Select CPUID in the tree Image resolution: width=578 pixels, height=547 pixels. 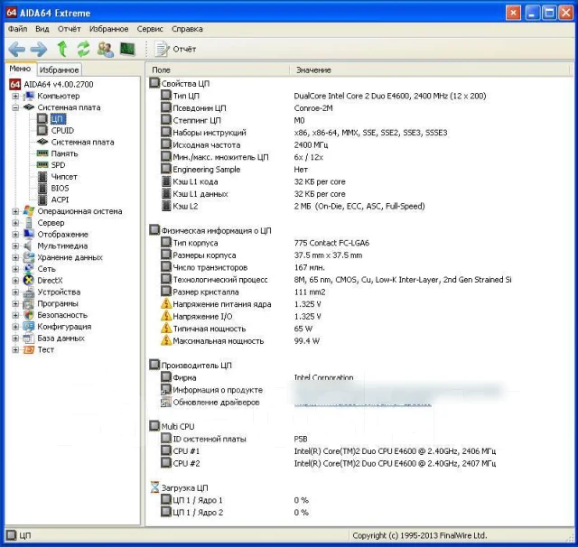[62, 130]
